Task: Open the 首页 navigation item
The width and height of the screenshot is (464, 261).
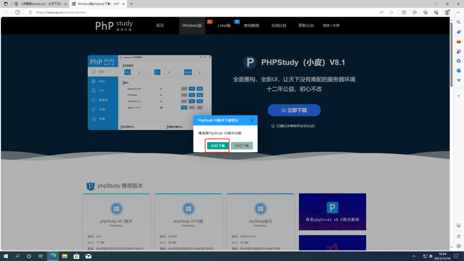Action: [x=160, y=25]
